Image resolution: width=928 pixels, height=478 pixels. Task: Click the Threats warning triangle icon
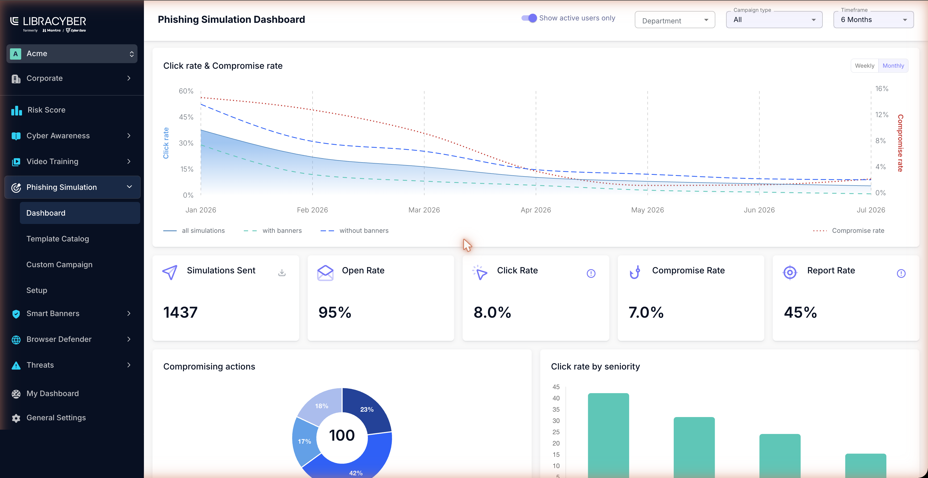[16, 365]
